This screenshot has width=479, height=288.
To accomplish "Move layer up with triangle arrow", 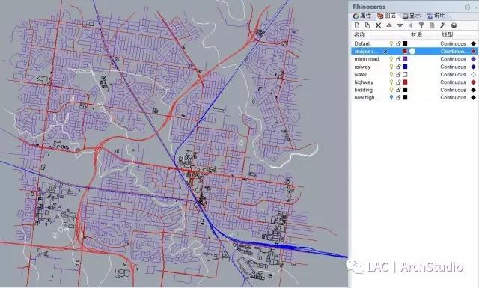I will pyautogui.click(x=389, y=25).
